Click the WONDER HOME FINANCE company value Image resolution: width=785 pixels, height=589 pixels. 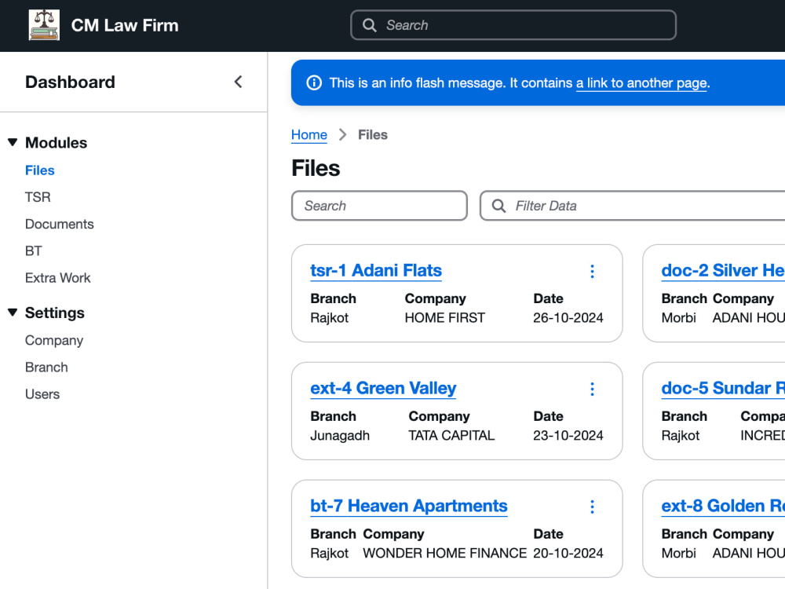[x=444, y=554]
